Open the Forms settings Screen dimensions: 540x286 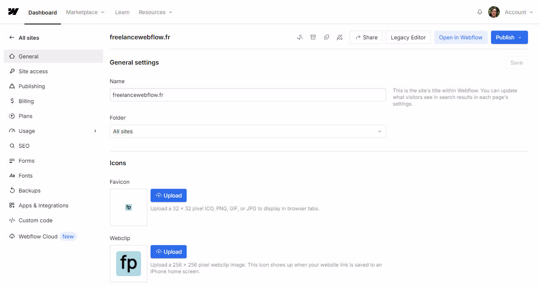[54, 161]
